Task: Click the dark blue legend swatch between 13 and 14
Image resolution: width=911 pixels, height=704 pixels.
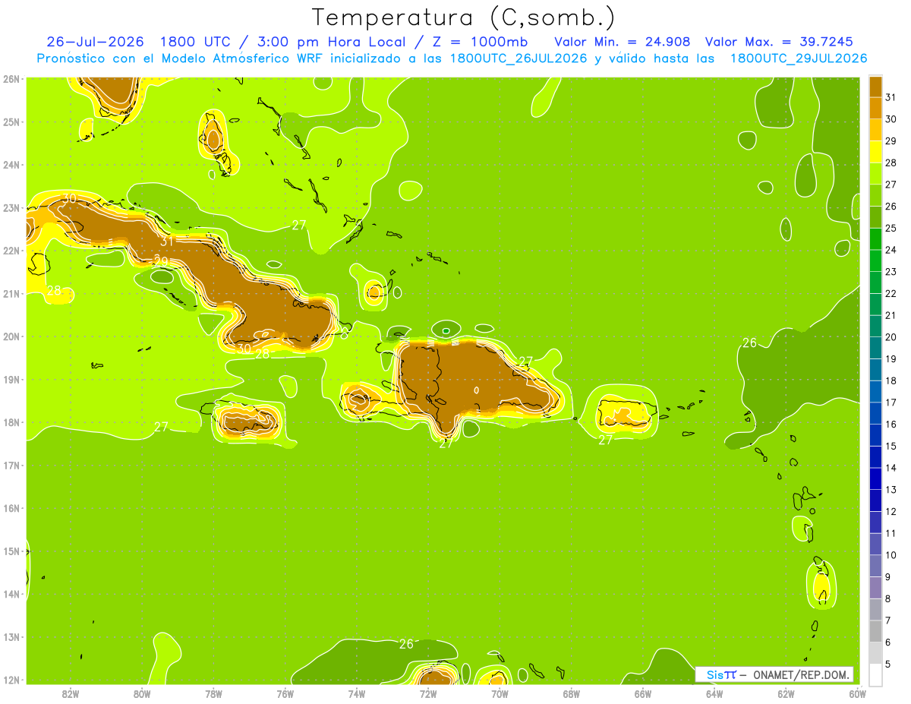Action: click(x=875, y=478)
